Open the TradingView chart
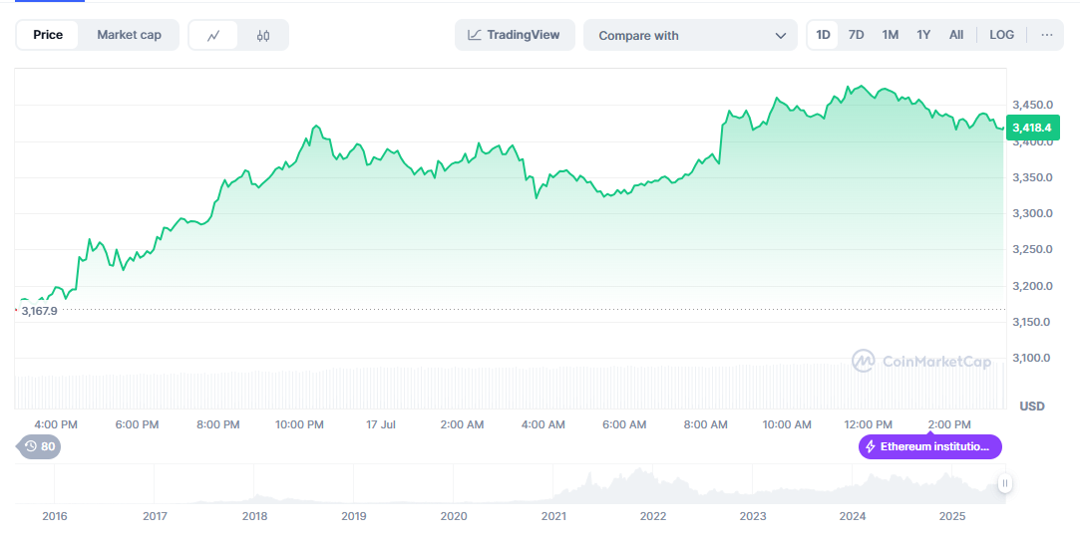This screenshot has height=544, width=1080. (515, 35)
